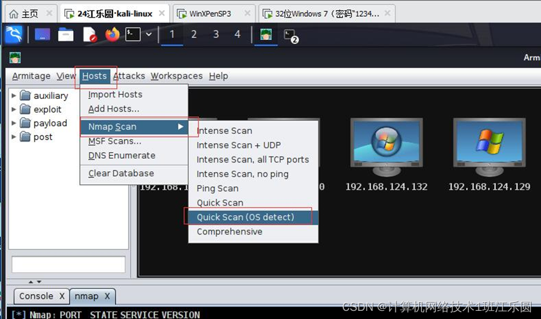The height and width of the screenshot is (319, 541).
Task: Open the Help menu
Action: [218, 76]
